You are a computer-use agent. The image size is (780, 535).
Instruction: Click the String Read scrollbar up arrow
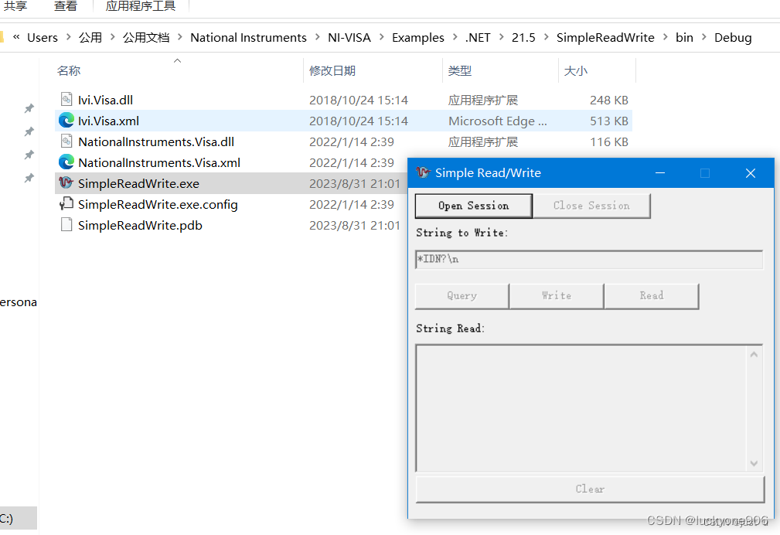point(754,354)
